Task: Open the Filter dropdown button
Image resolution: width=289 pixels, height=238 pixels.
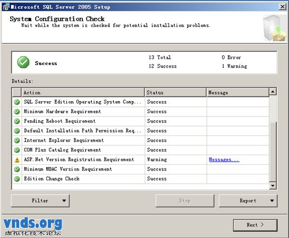Action: (40, 201)
